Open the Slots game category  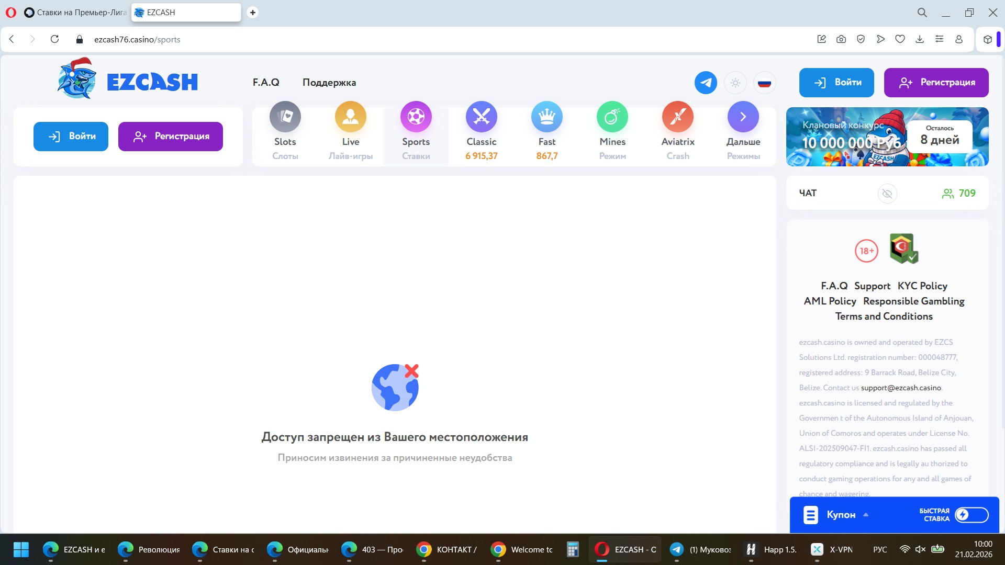285,117
